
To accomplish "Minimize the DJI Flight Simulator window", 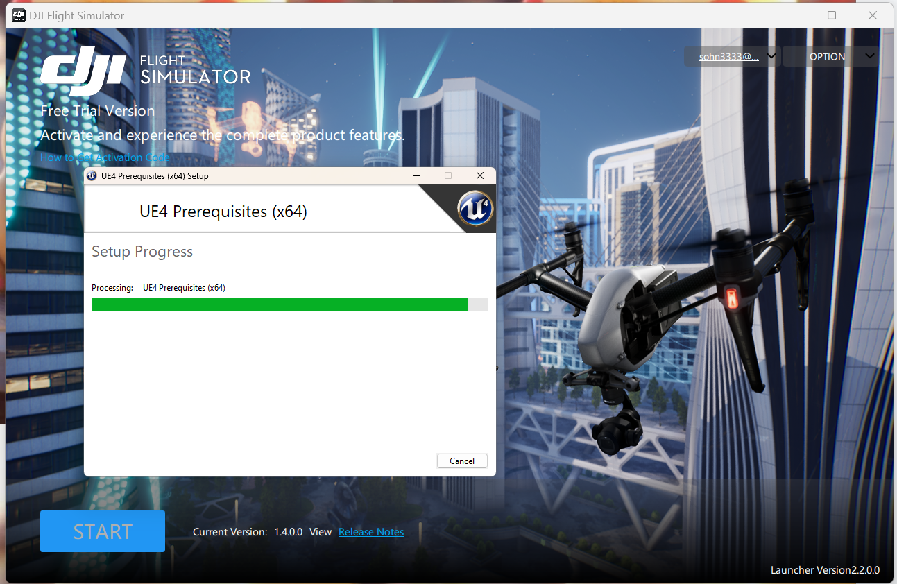I will point(790,15).
